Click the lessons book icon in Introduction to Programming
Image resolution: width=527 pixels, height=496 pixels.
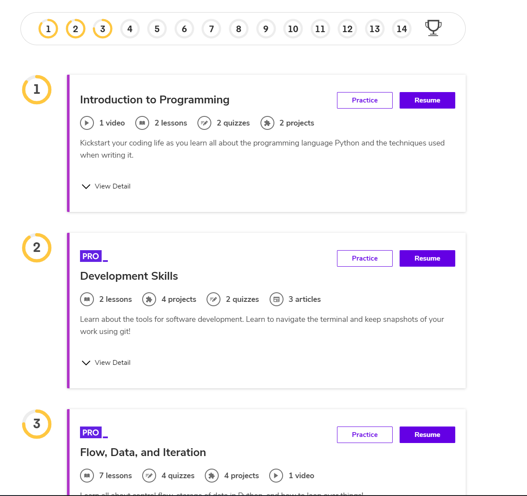[x=142, y=123]
